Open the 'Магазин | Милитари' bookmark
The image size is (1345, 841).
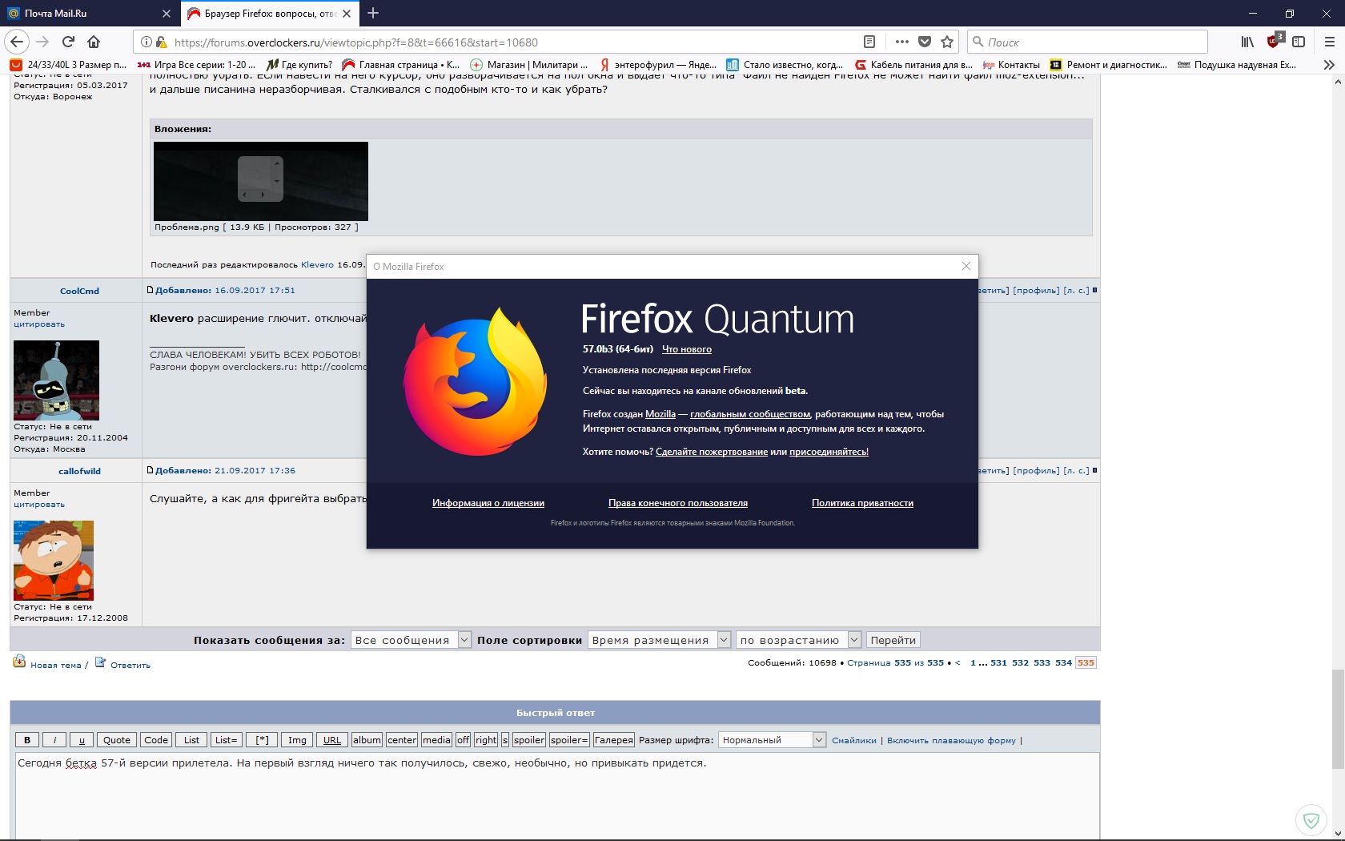[528, 65]
